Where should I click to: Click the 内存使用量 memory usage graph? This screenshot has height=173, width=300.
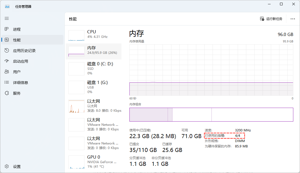[x=211, y=70]
